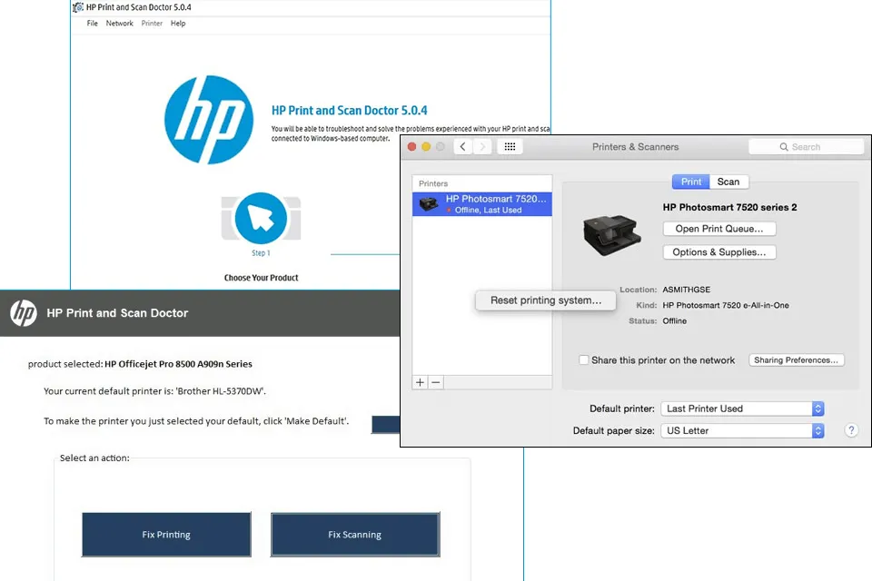Screen dimensions: 872x581
Task: Select the Print tab
Action: 690,182
